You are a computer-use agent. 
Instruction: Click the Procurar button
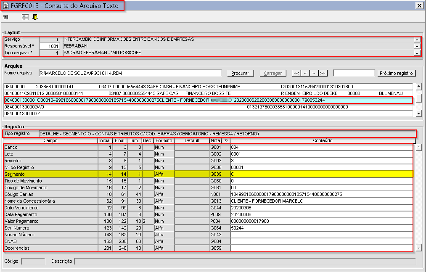tap(241, 73)
